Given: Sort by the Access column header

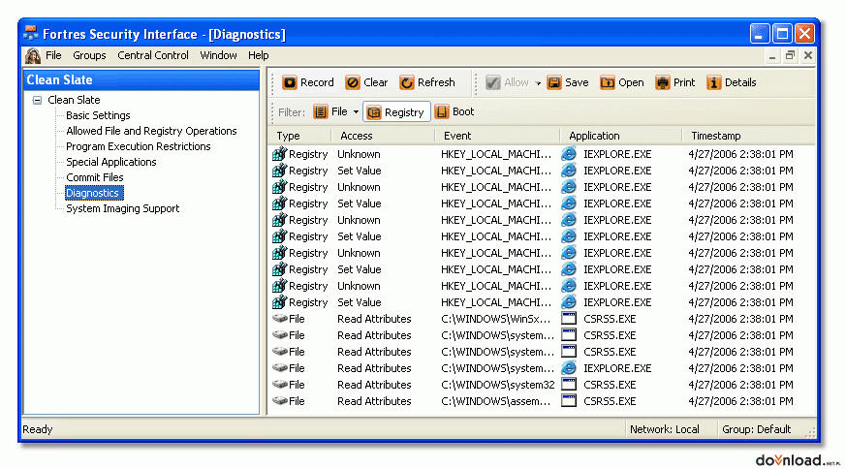Looking at the screenshot, I should (x=383, y=136).
